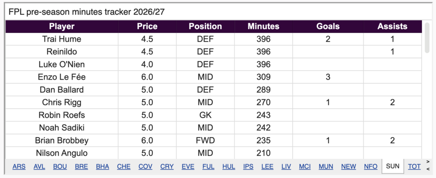The image size is (436, 178).
Task: Click the Assists column header
Action: tap(392, 26)
